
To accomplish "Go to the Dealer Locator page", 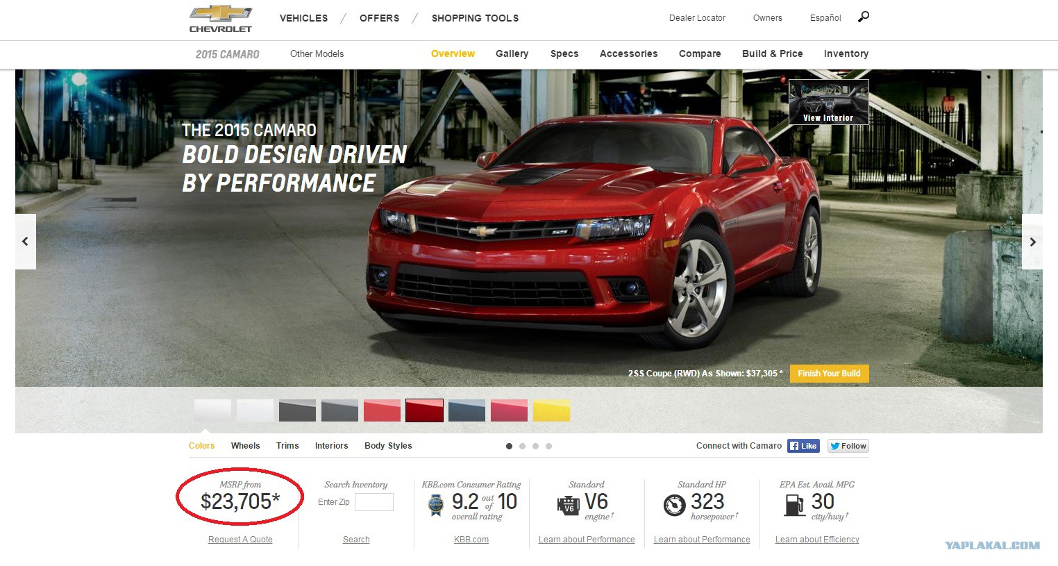I will tap(697, 18).
